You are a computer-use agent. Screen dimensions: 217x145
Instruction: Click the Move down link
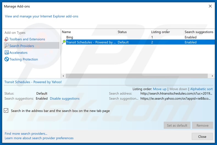click(x=178, y=89)
